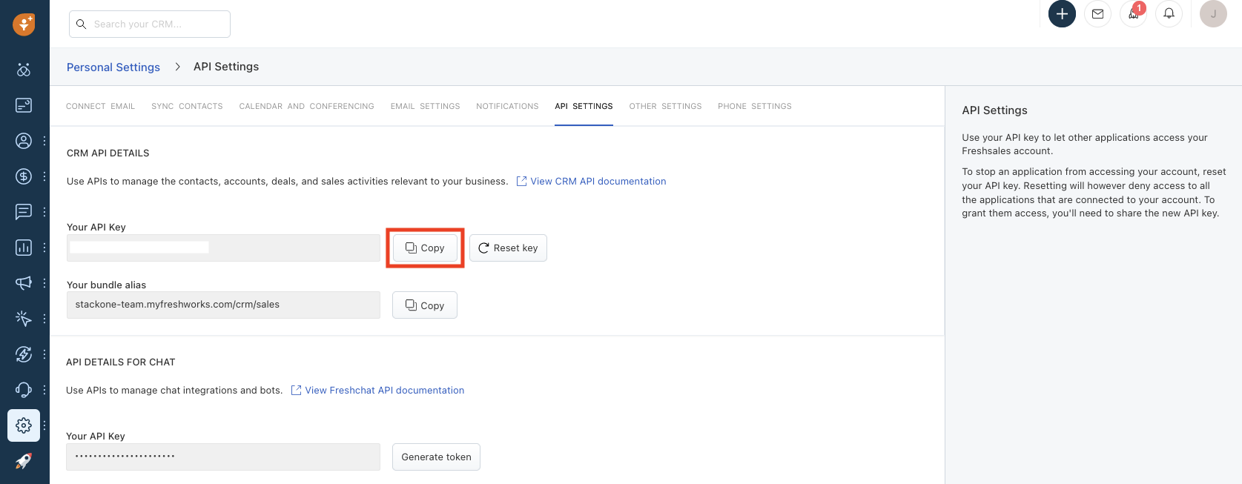Focus the Search your CRM field

[150, 24]
